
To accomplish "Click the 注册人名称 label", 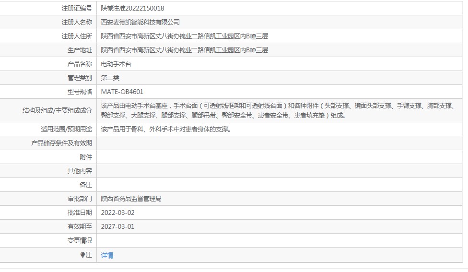I will click(77, 22).
